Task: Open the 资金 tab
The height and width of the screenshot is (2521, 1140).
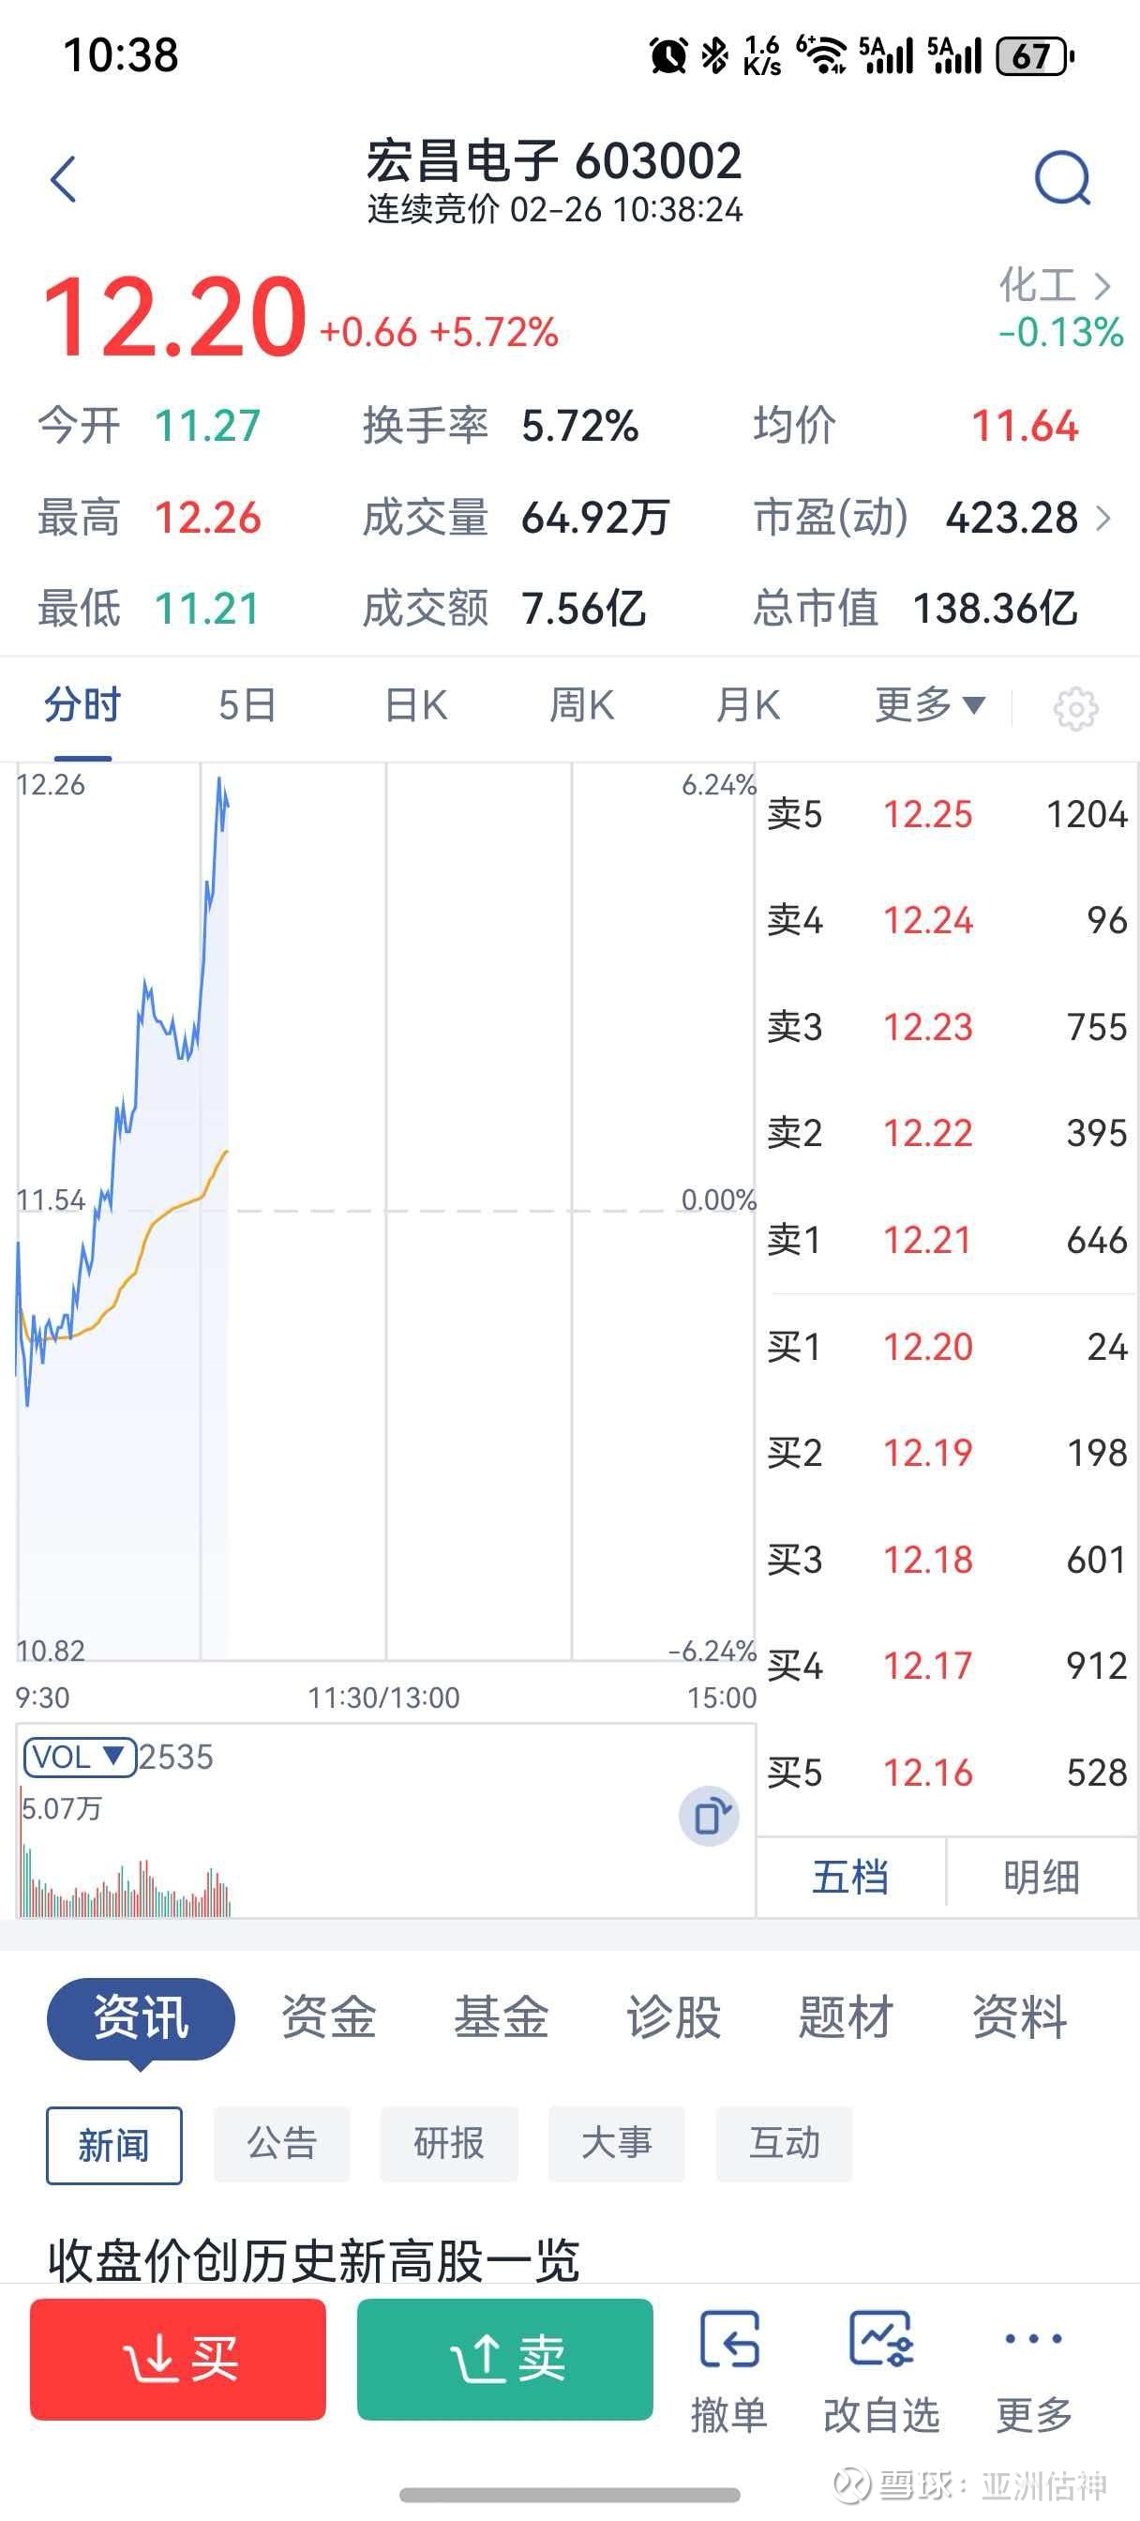Action: tap(329, 2017)
